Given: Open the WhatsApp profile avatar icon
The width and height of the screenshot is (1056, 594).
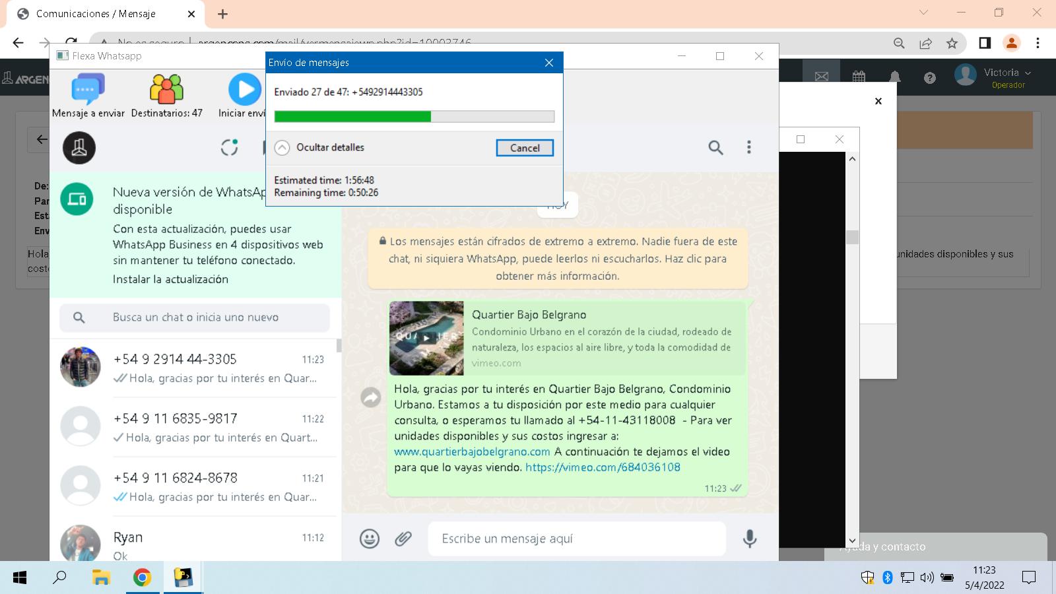Looking at the screenshot, I should [x=79, y=147].
